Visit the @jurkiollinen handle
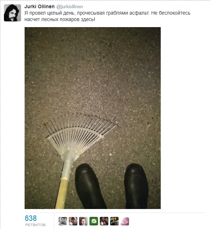 [70, 7]
